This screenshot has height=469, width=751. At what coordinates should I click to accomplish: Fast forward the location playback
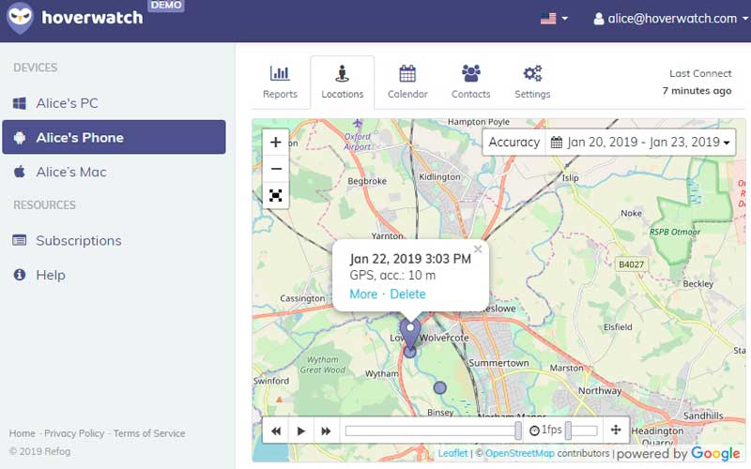[326, 431]
